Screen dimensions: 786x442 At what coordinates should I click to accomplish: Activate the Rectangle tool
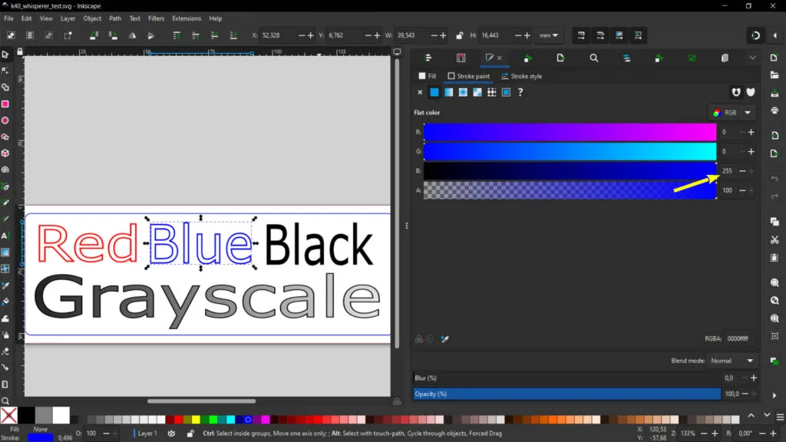[5, 104]
